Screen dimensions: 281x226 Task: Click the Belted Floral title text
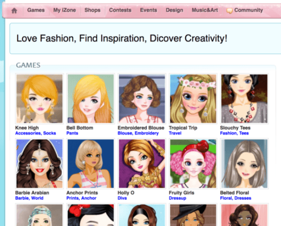(x=234, y=193)
